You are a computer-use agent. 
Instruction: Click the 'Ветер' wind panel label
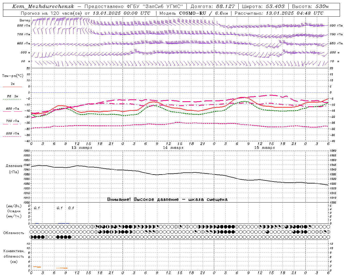pos(25,20)
